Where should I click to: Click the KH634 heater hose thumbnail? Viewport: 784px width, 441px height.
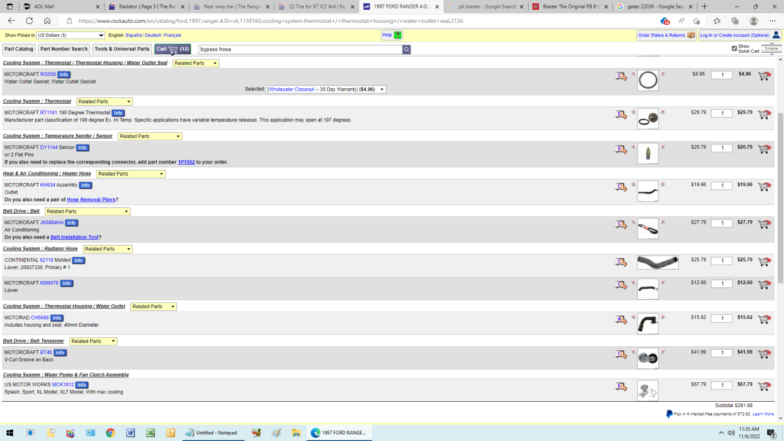[647, 191]
